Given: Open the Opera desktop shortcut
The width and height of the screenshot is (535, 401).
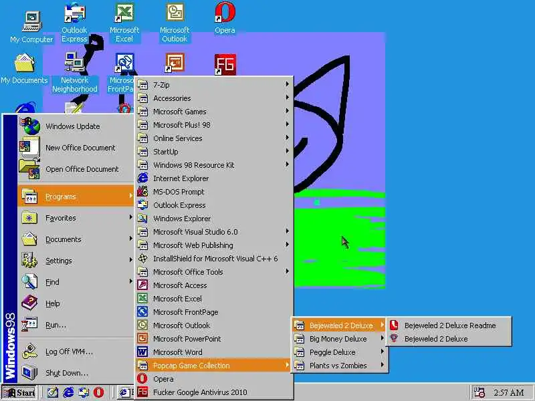Looking at the screenshot, I should 225,18.
